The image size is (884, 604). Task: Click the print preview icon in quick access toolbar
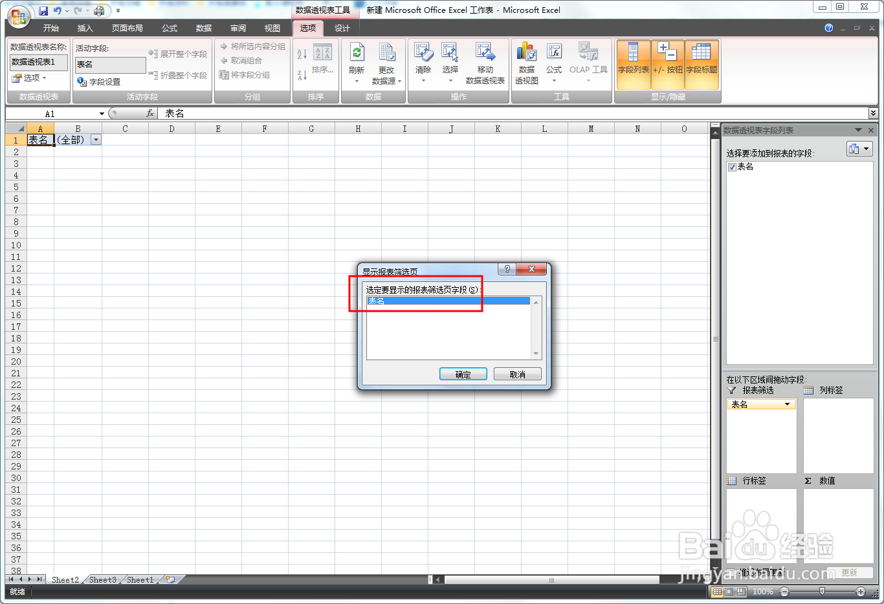pos(99,10)
